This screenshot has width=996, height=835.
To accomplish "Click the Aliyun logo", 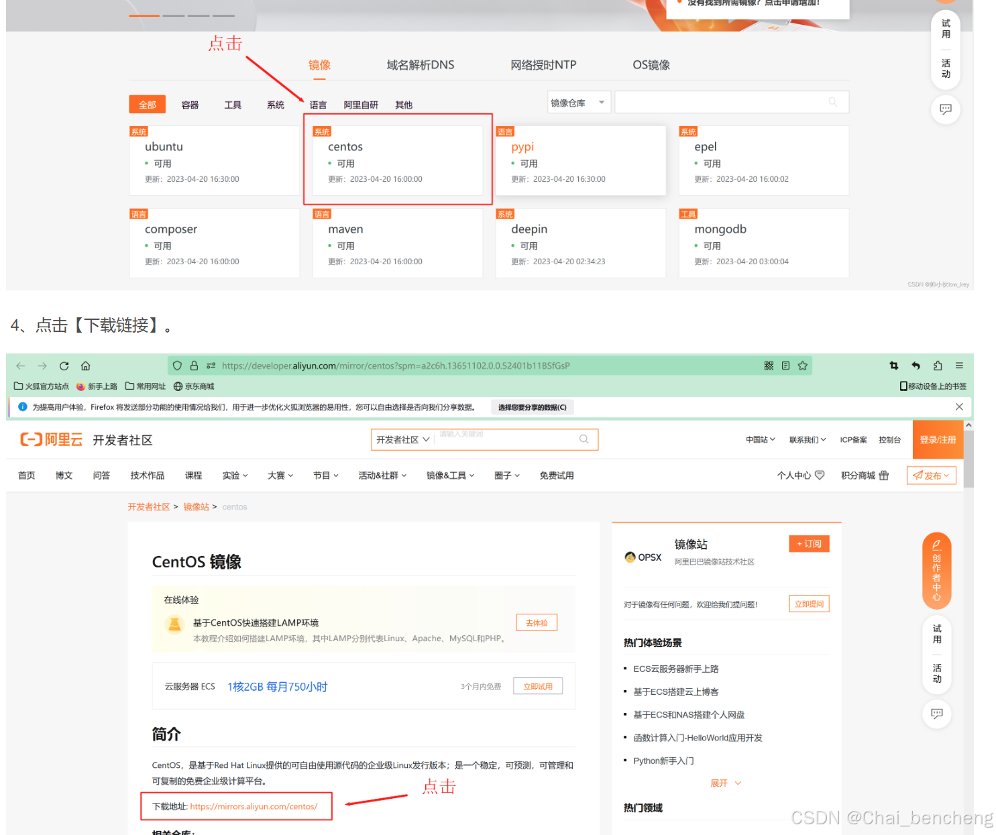I will [52, 439].
